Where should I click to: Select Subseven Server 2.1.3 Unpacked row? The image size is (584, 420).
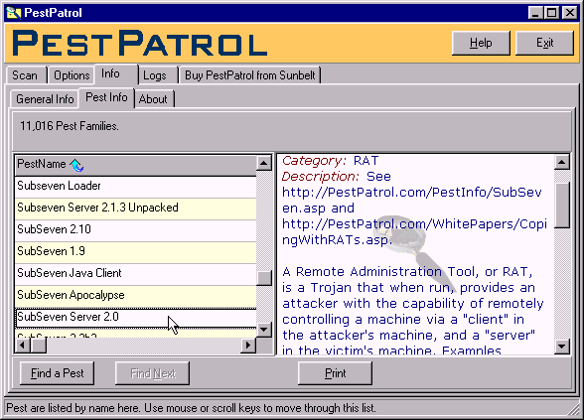click(135, 209)
